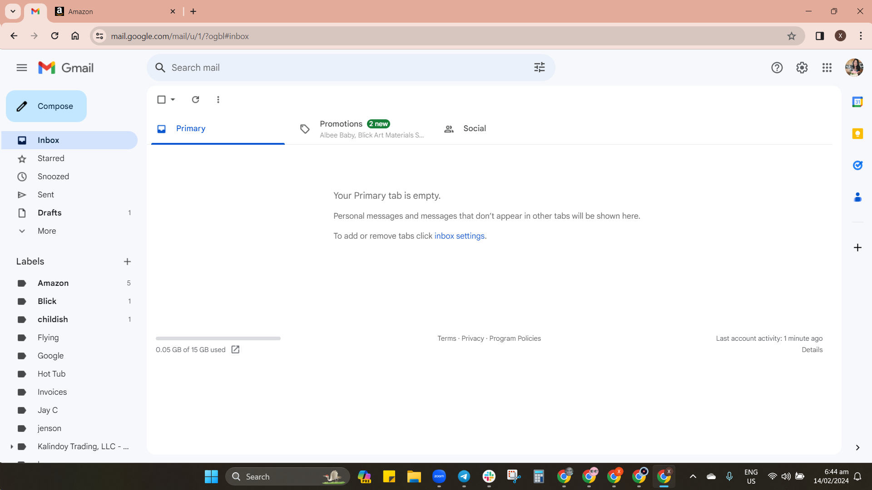Image resolution: width=872 pixels, height=490 pixels.
Task: Switch to the Primary tab
Action: 218,129
